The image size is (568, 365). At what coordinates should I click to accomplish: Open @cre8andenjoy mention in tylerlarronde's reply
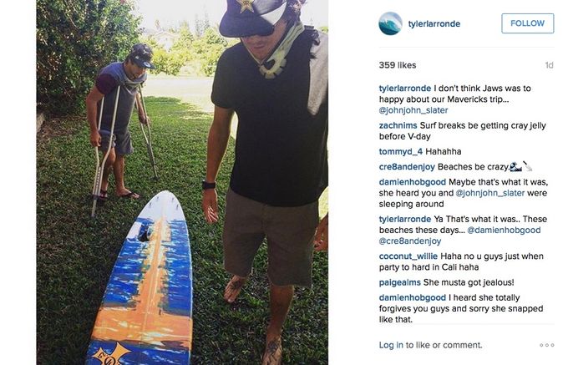click(410, 241)
